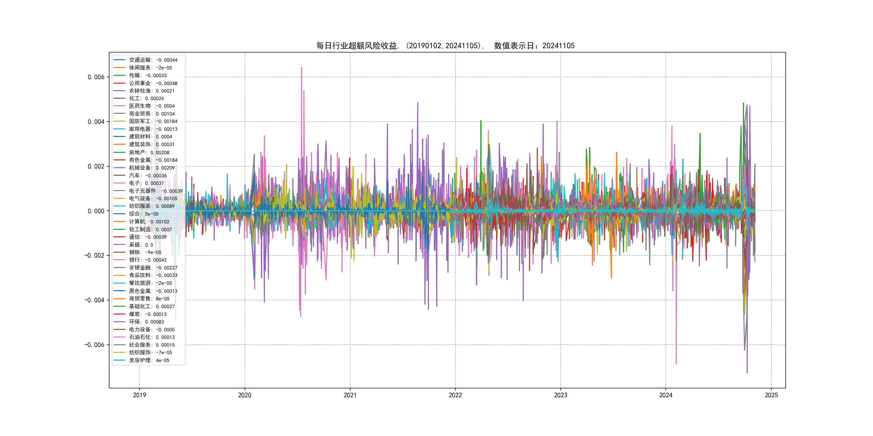
Task: Click the 美容护理 legend color line
Action: 119,360
